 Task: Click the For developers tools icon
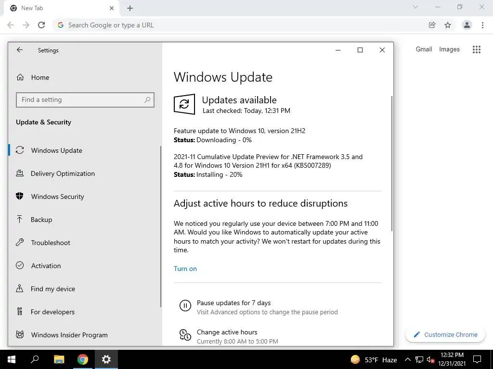[x=20, y=311]
